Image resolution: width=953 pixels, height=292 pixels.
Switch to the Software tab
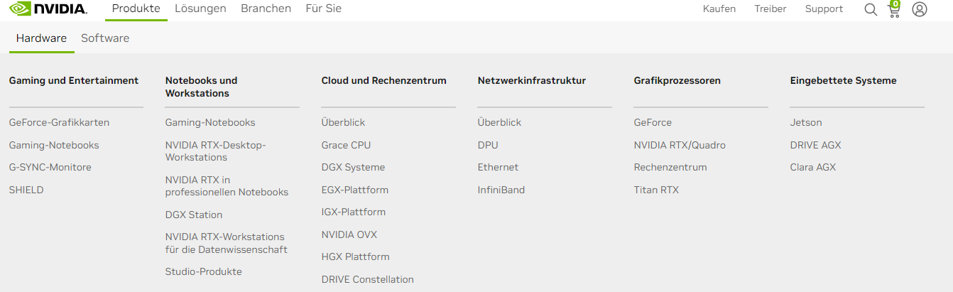(x=105, y=38)
